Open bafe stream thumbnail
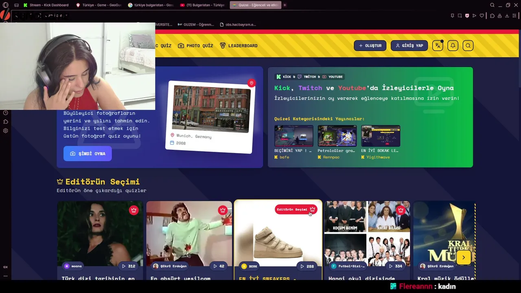Viewport: 521px width, 293px height. (x=293, y=136)
